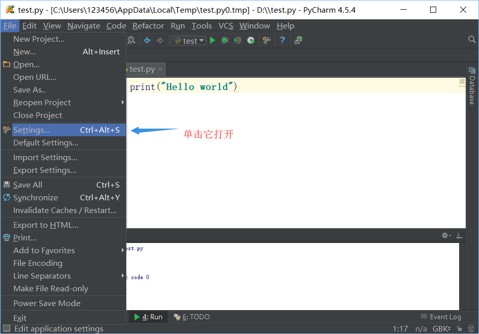Open the VCS menu

tap(226, 26)
